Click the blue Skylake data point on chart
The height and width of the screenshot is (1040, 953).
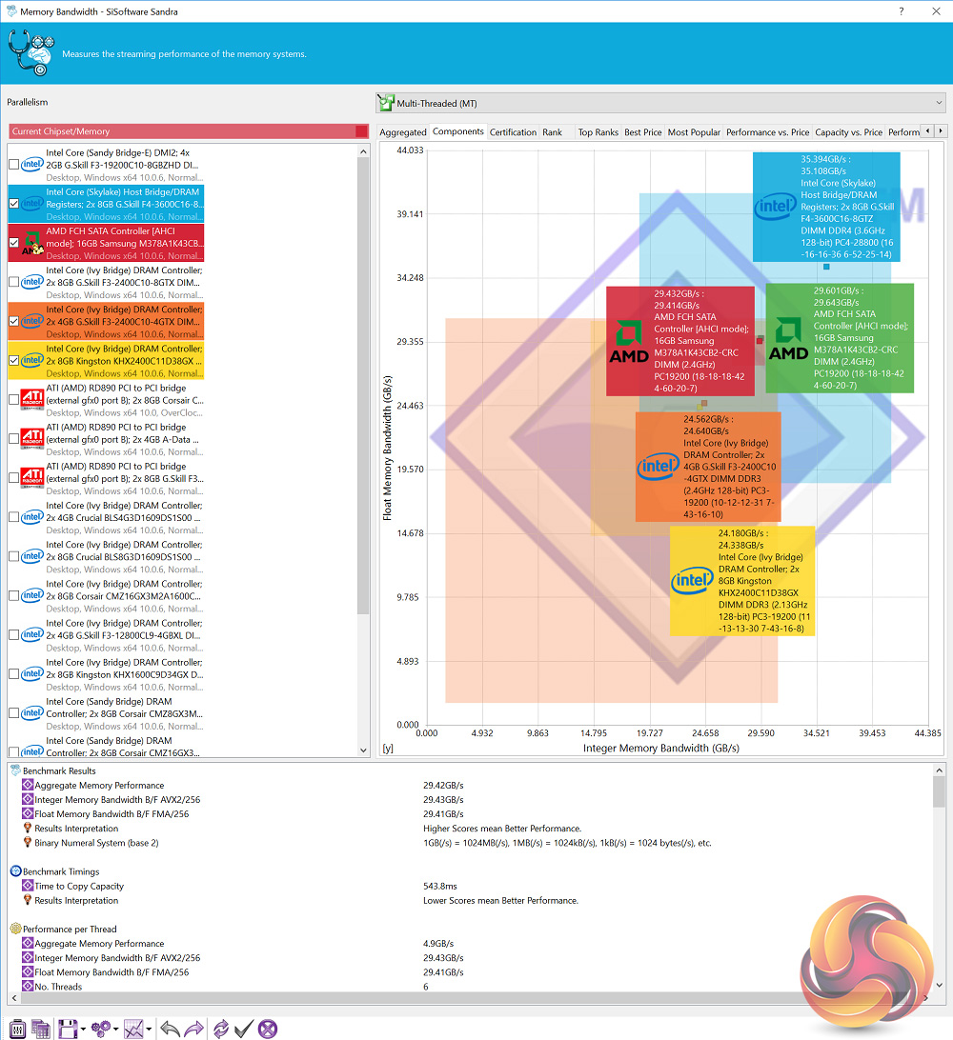(x=826, y=267)
